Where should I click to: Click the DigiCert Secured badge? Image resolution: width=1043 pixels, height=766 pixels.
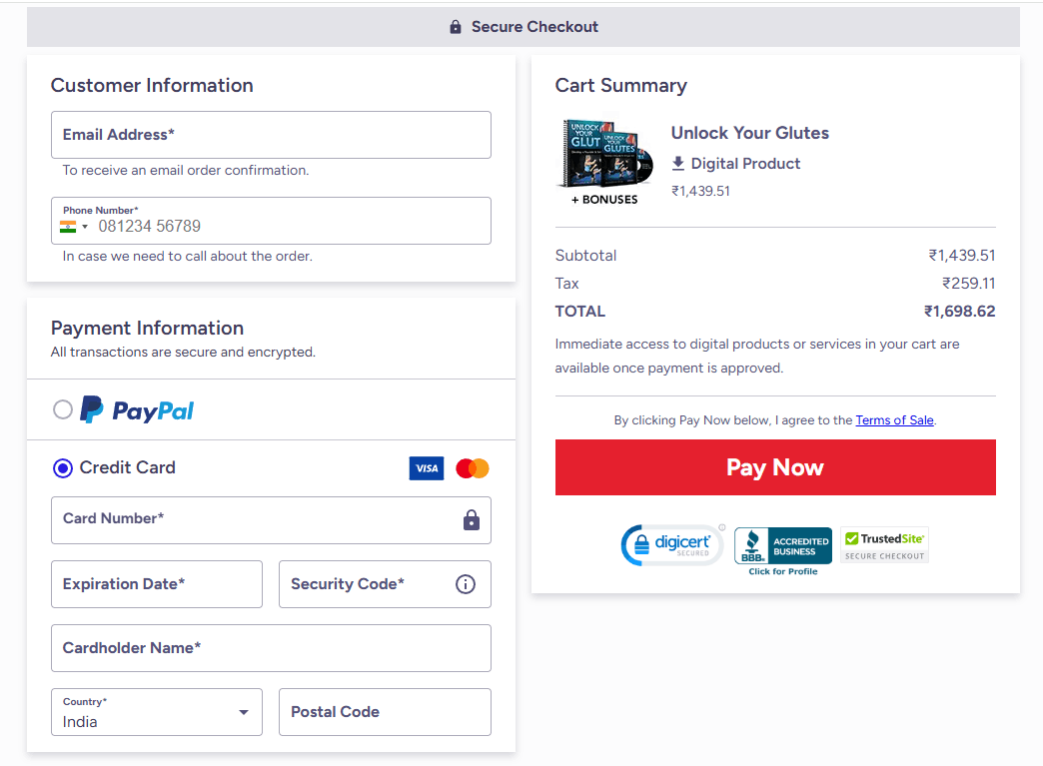[672, 545]
